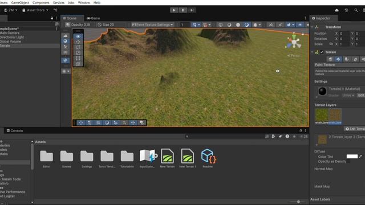The image size is (365, 205).
Task: Open the Editor folder in Assets
Action: 46,158
